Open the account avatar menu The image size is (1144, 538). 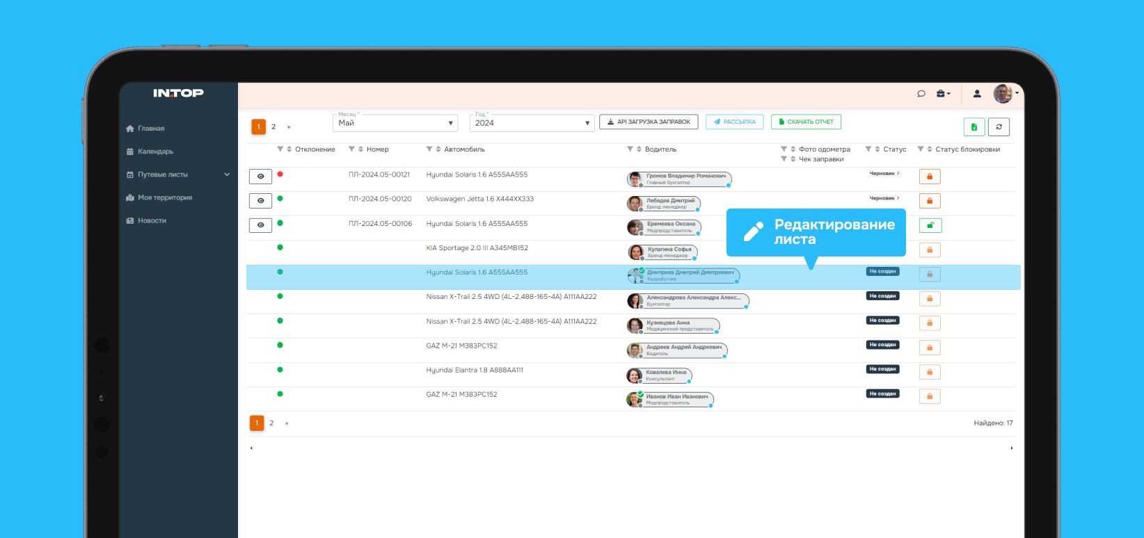[1006, 93]
